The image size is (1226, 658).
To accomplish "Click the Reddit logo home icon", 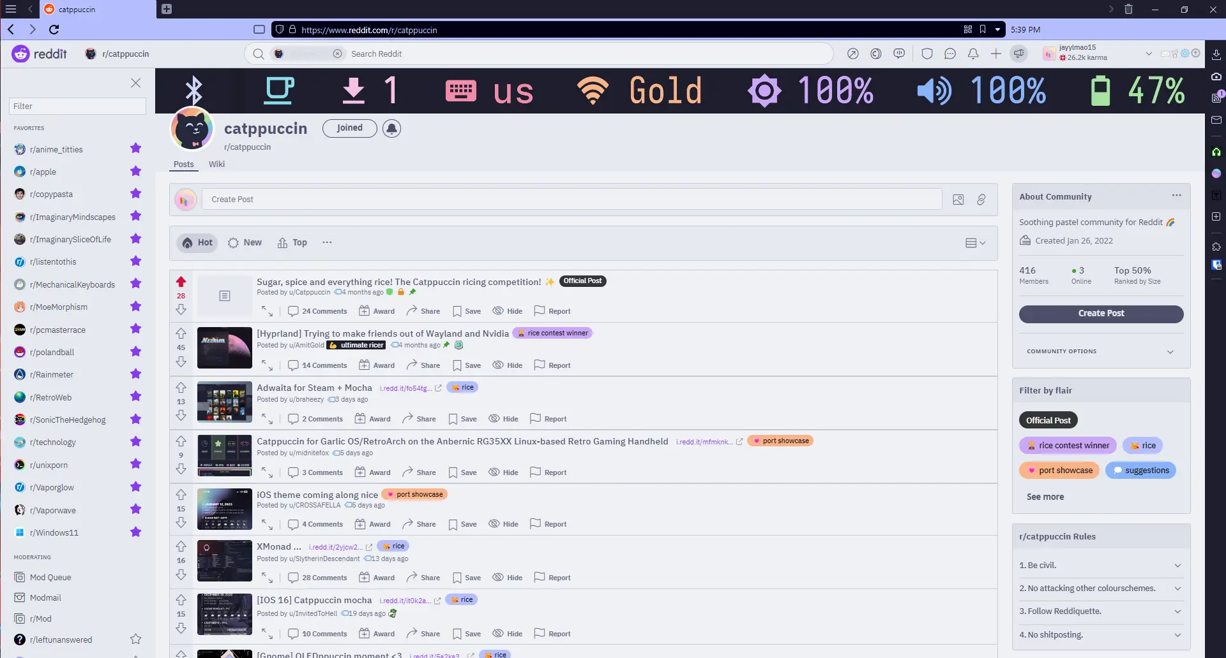I will [21, 54].
